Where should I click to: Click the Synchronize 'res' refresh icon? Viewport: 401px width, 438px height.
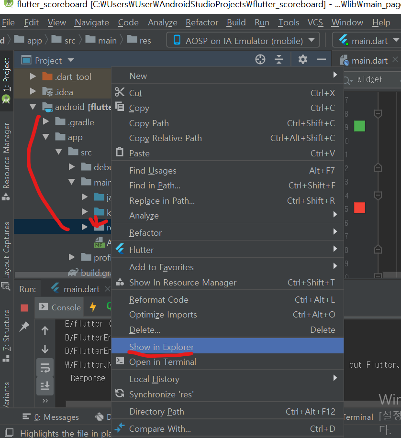(x=120, y=394)
